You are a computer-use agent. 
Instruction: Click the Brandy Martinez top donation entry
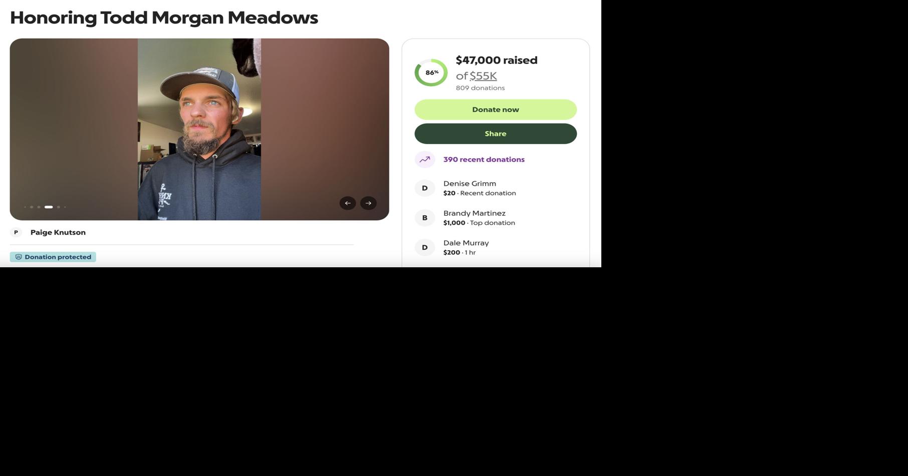pos(496,218)
